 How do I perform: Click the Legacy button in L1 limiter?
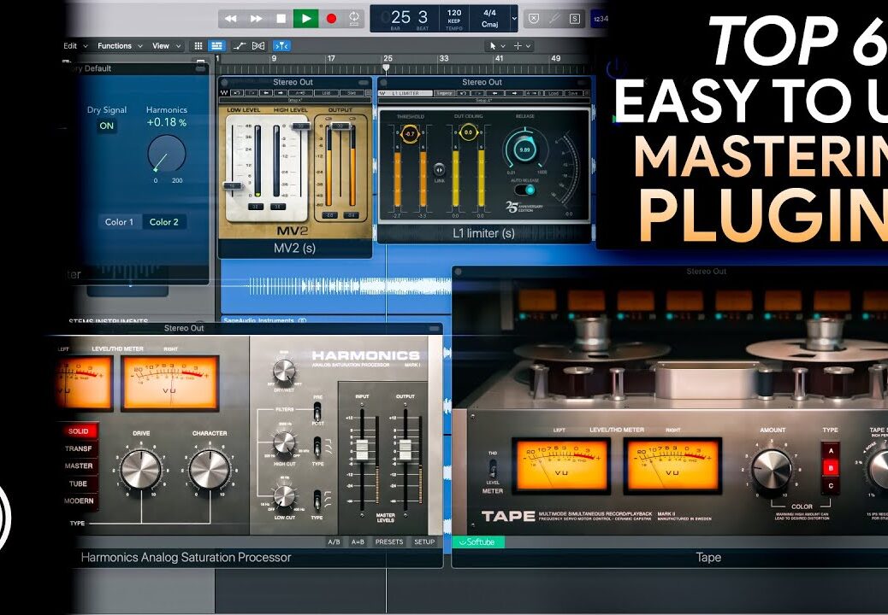(445, 93)
